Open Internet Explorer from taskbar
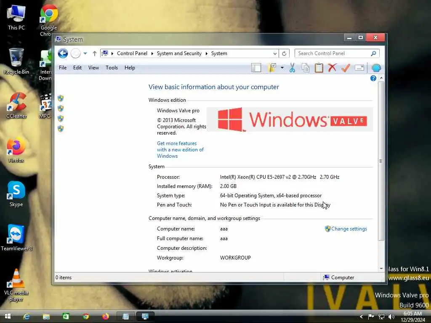Screen dimensions: 431x323 coord(27,316)
